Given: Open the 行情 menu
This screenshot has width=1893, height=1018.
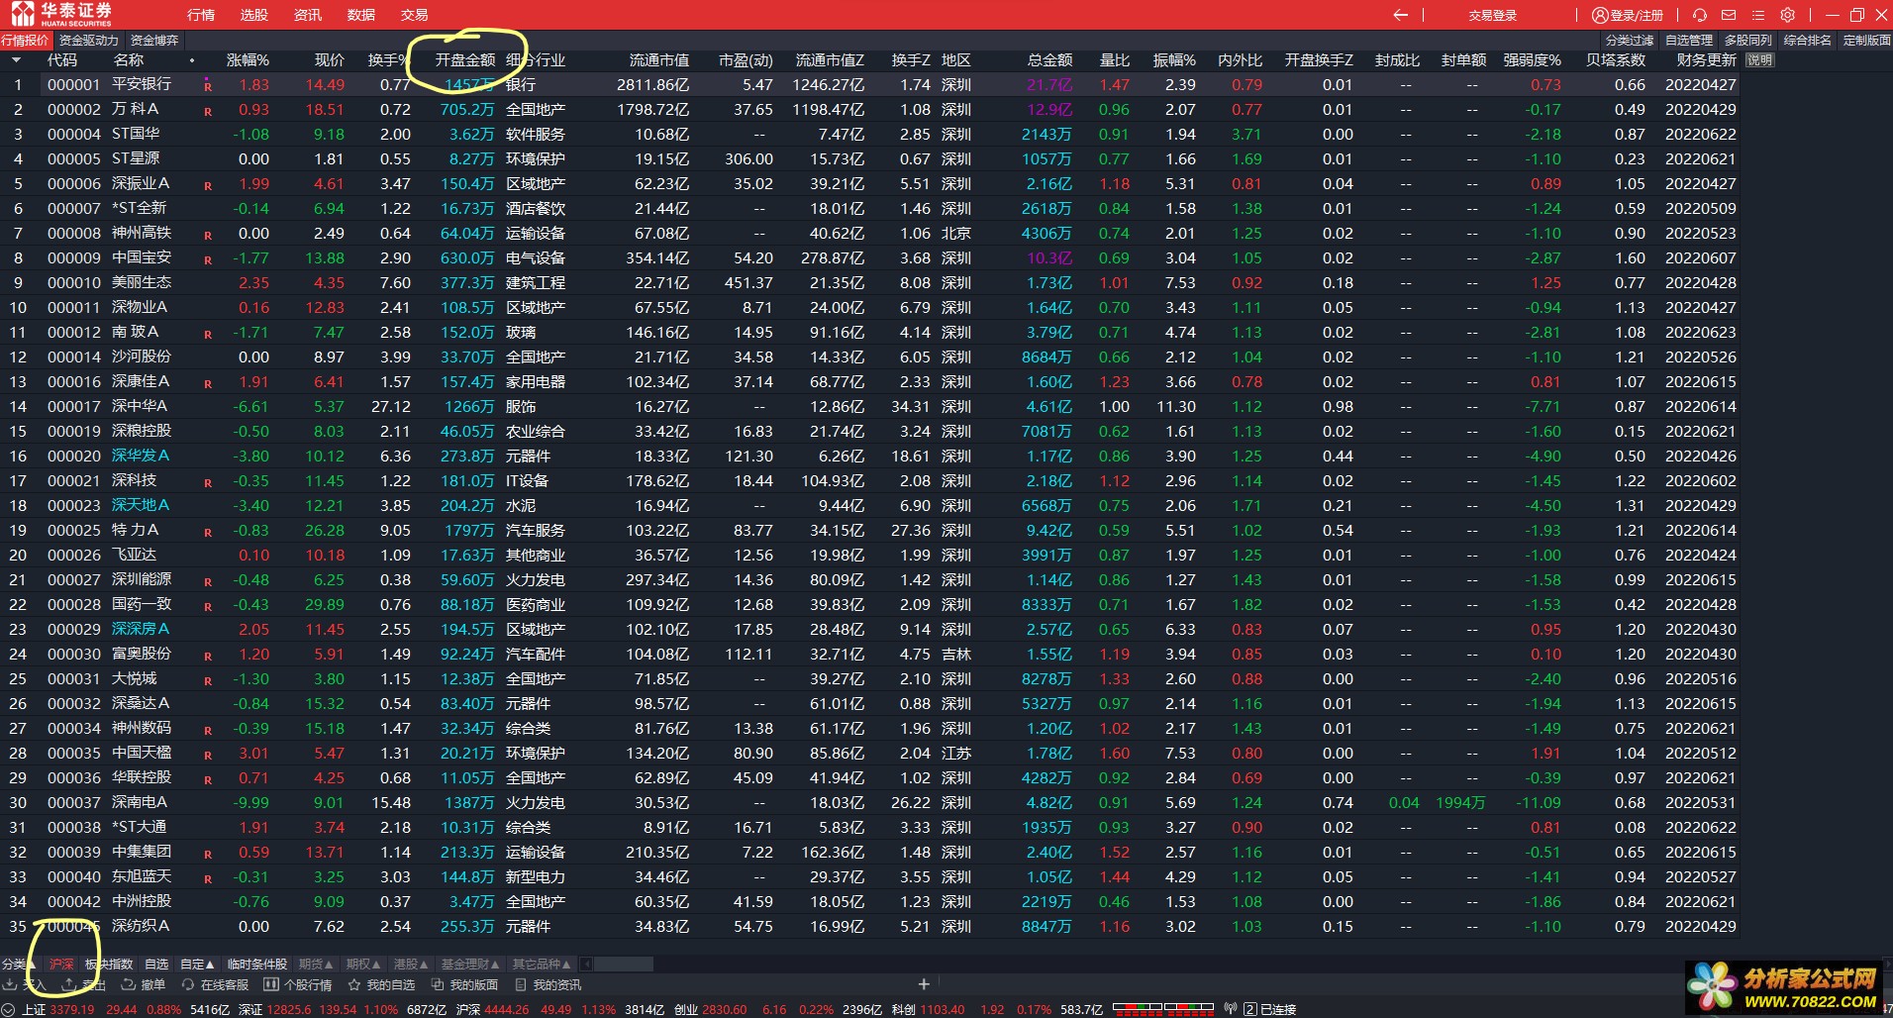Looking at the screenshot, I should (x=201, y=15).
